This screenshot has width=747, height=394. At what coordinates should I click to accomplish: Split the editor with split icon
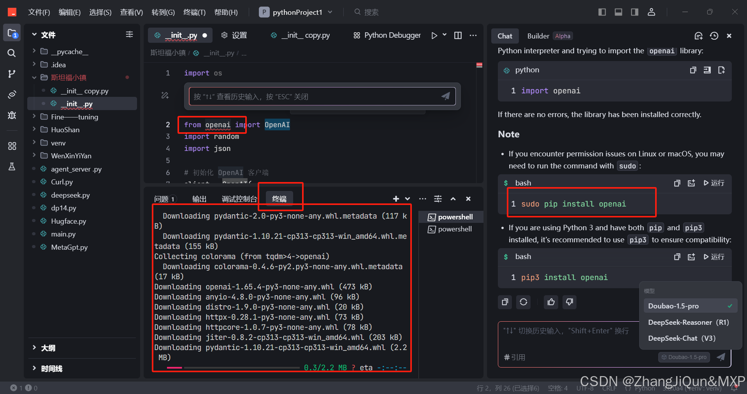tap(458, 35)
